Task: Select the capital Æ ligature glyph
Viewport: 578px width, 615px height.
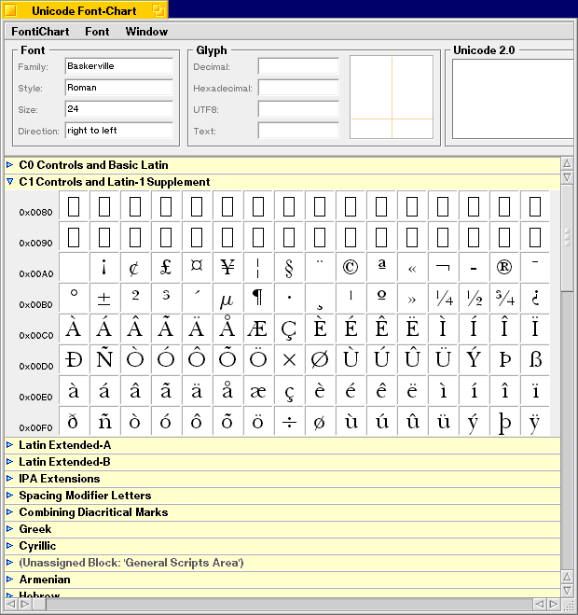Action: pos(258,328)
